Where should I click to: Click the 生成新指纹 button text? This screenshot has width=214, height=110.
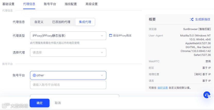pyautogui.click(x=203, y=19)
